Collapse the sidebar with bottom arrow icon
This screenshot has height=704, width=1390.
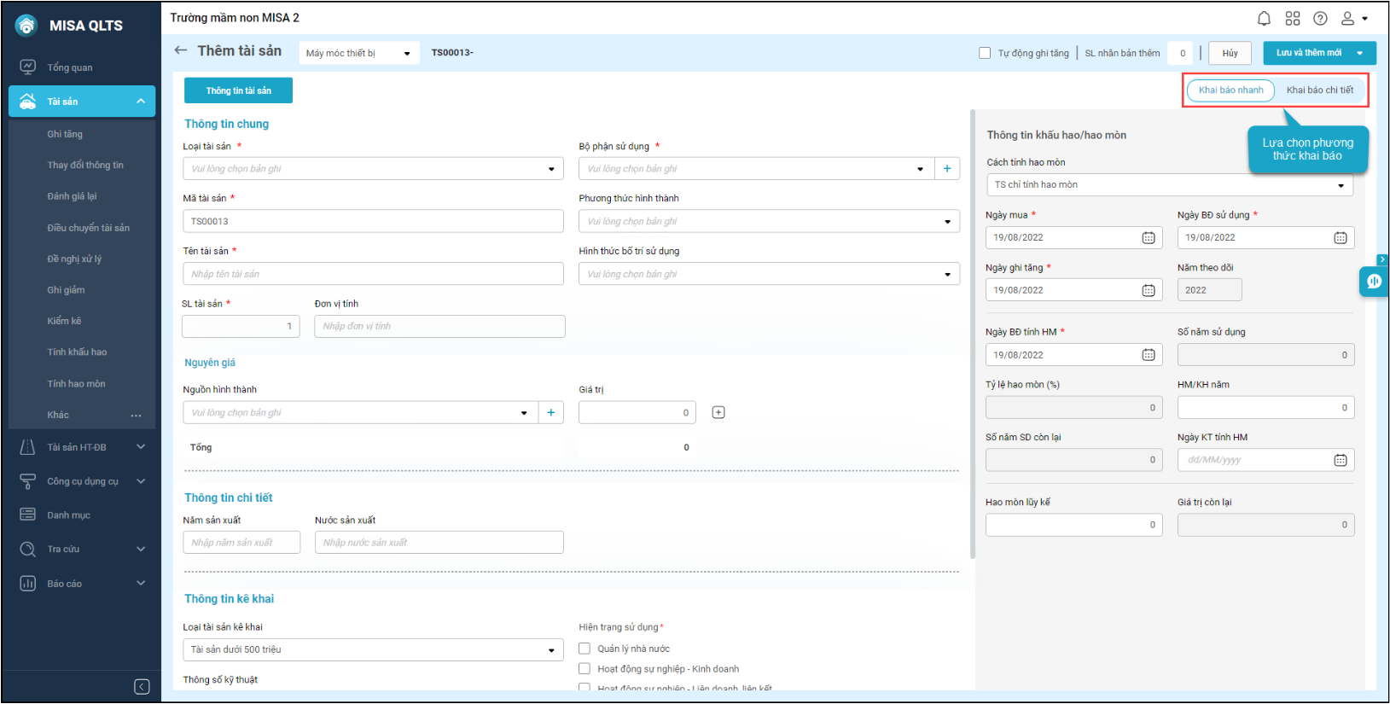[x=142, y=687]
